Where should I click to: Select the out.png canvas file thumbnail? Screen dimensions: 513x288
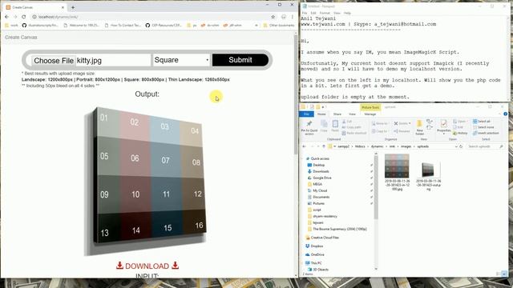(x=428, y=170)
